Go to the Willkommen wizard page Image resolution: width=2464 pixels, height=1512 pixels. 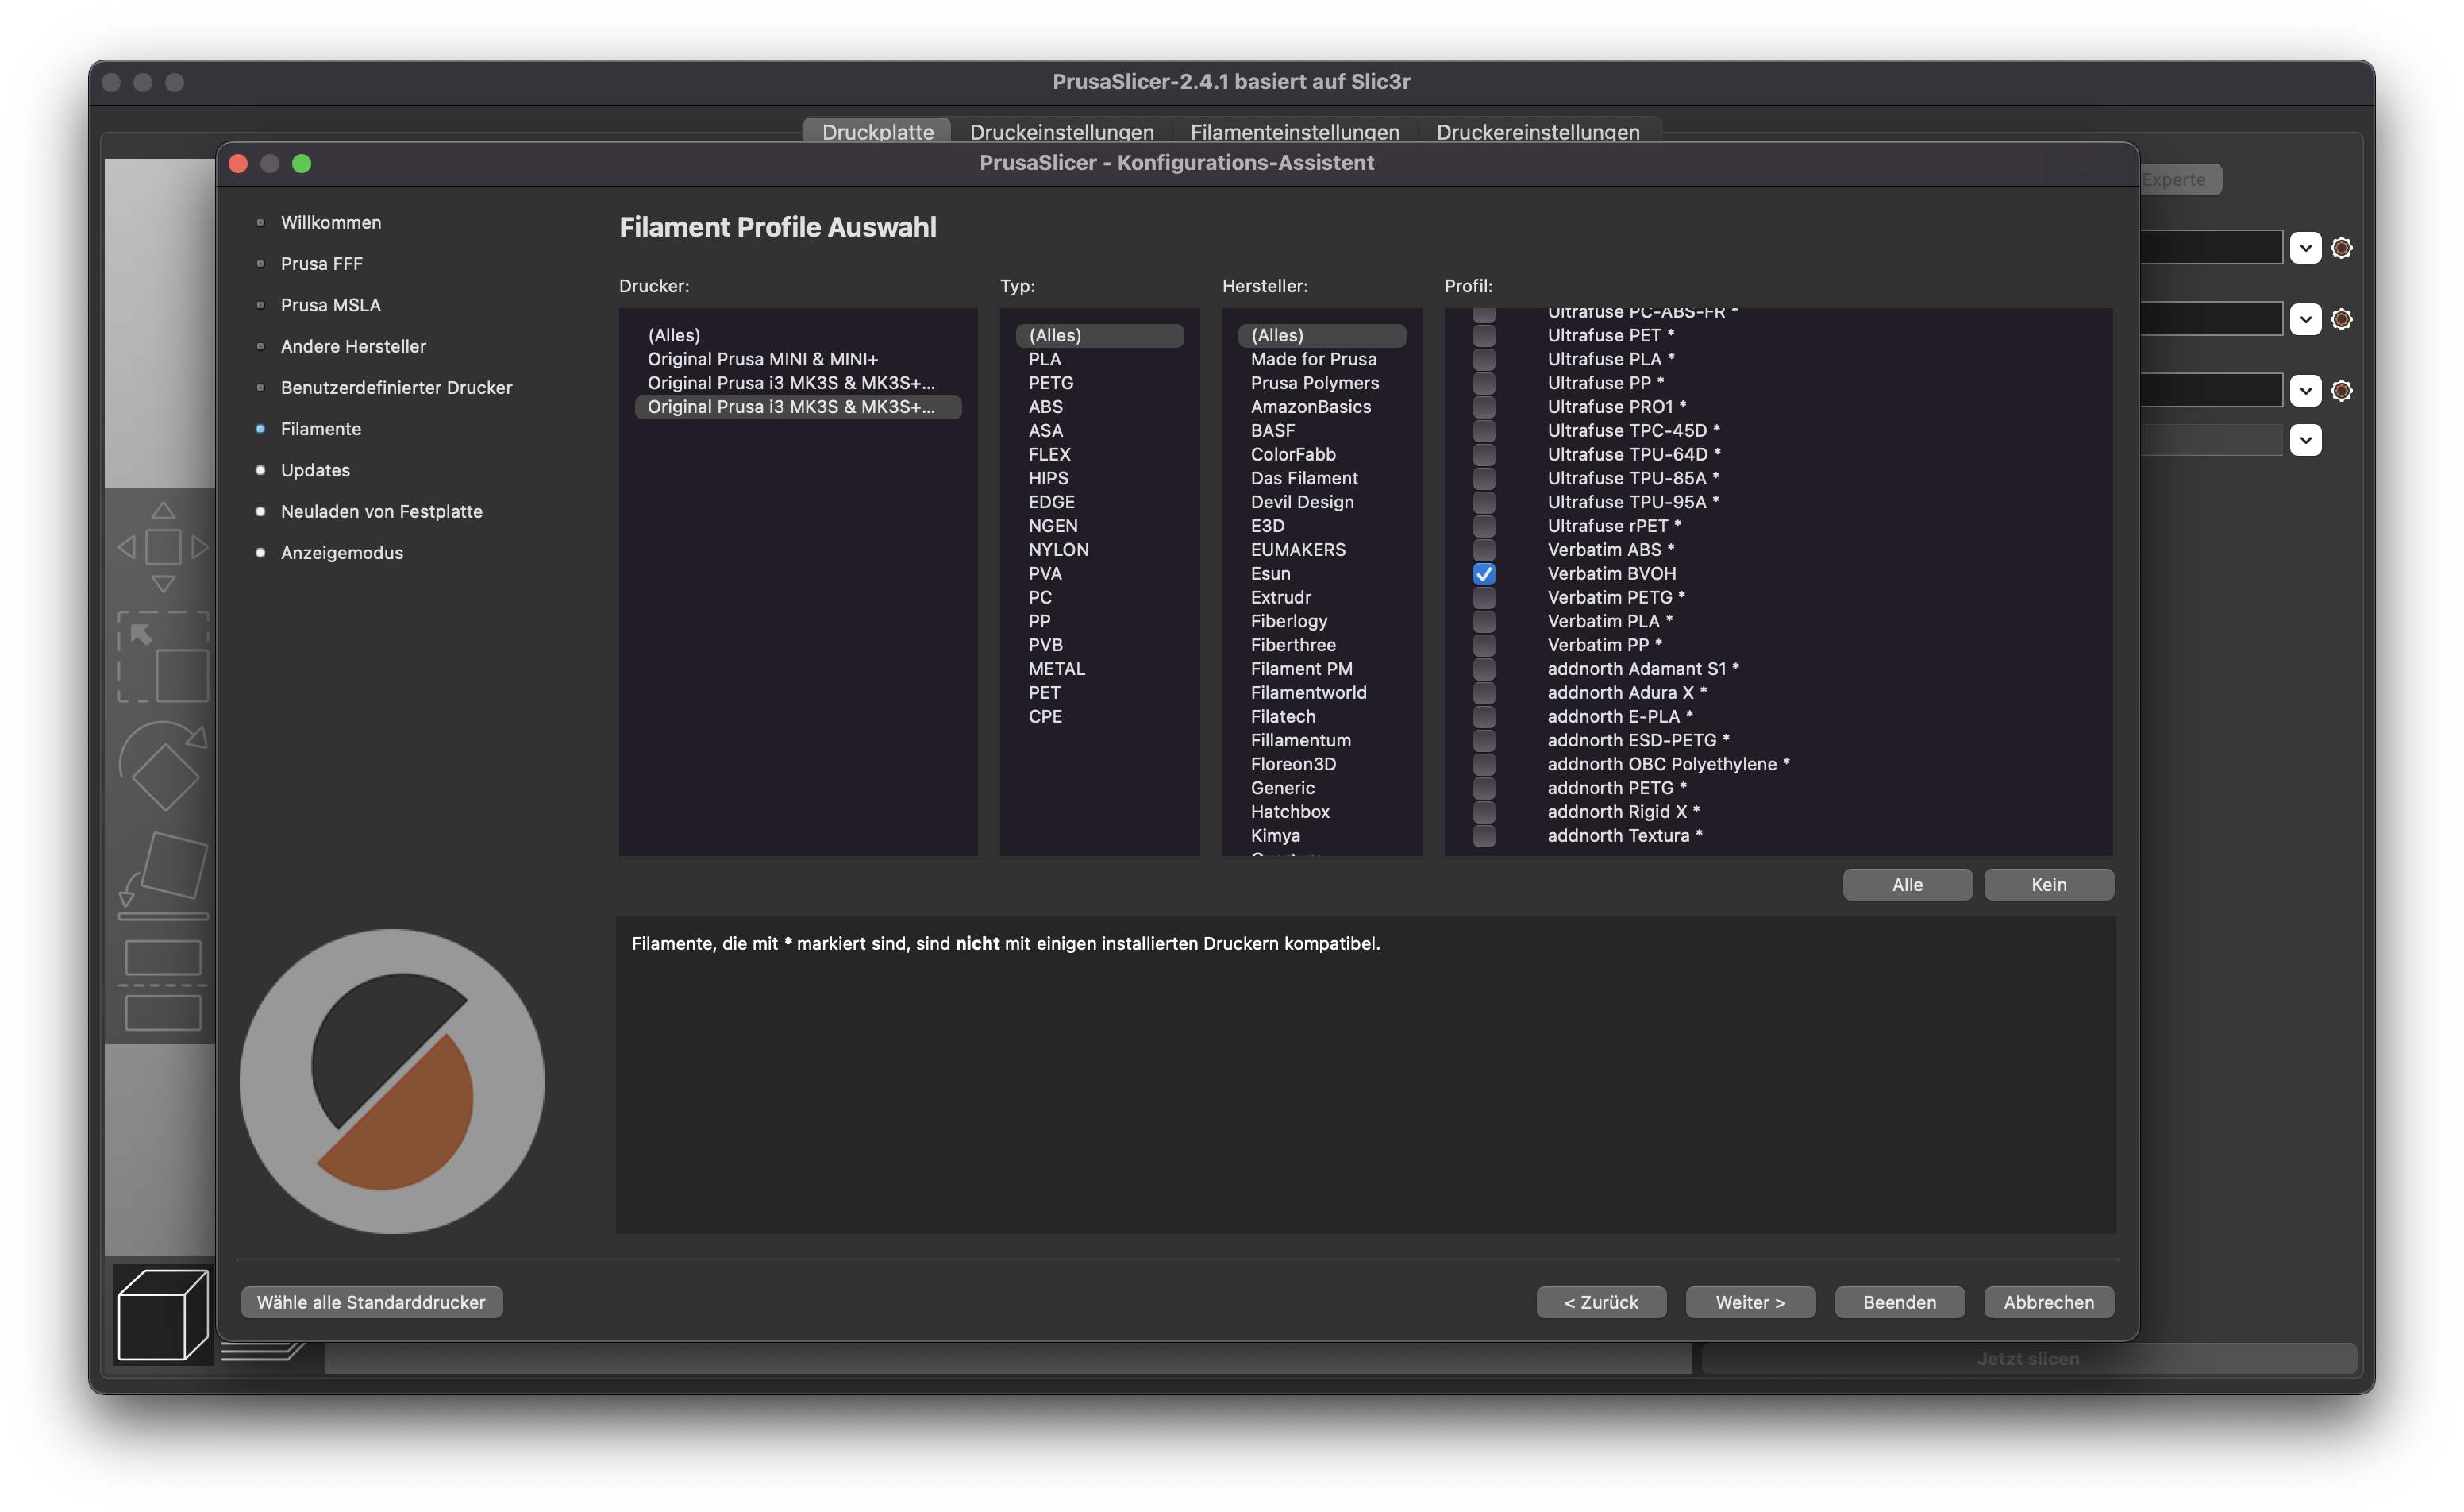[330, 222]
